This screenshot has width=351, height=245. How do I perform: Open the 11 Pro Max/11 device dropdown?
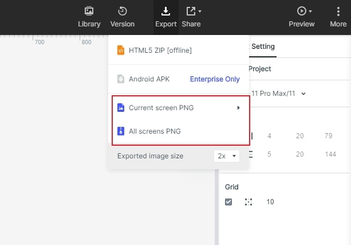pos(278,94)
